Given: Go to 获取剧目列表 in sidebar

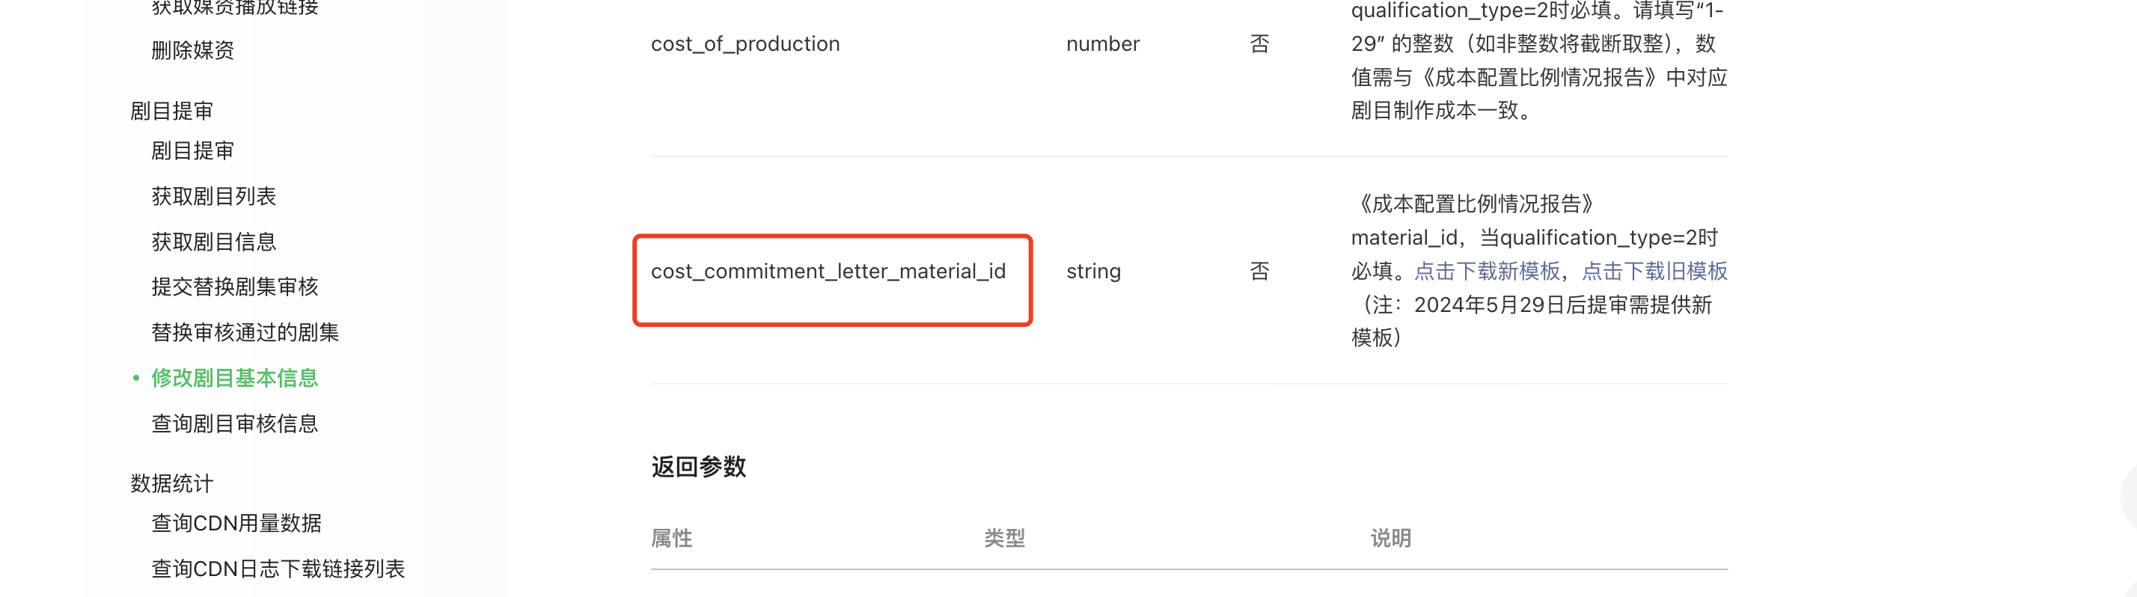Looking at the screenshot, I should 213,197.
